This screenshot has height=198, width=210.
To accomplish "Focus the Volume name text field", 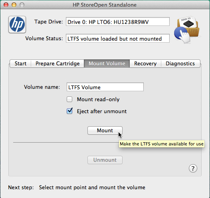I will (105, 87).
